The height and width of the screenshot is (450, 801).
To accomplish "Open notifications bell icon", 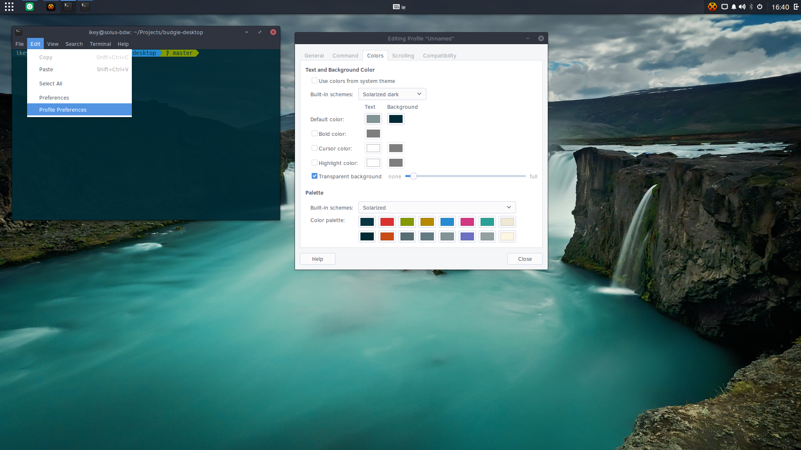I will tap(734, 7).
